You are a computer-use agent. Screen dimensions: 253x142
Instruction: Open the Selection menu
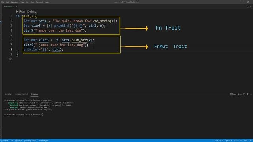pos(15,2)
